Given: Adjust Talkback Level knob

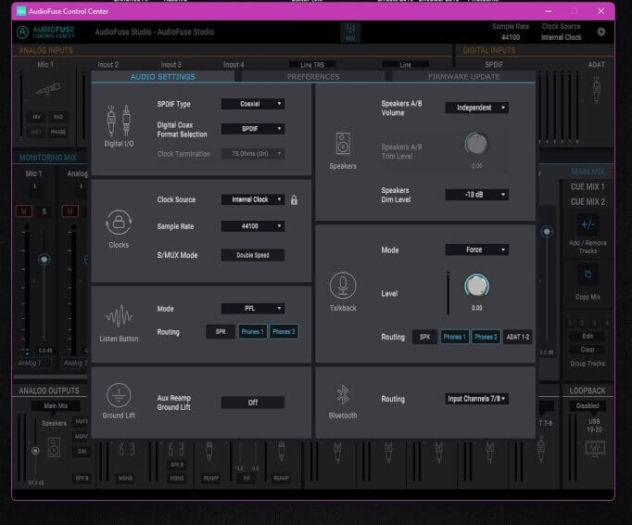Looking at the screenshot, I should point(477,286).
